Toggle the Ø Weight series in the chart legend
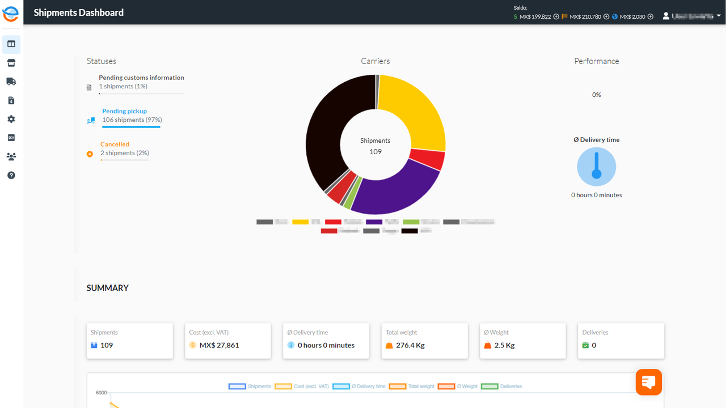The height and width of the screenshot is (408, 726). (458, 386)
